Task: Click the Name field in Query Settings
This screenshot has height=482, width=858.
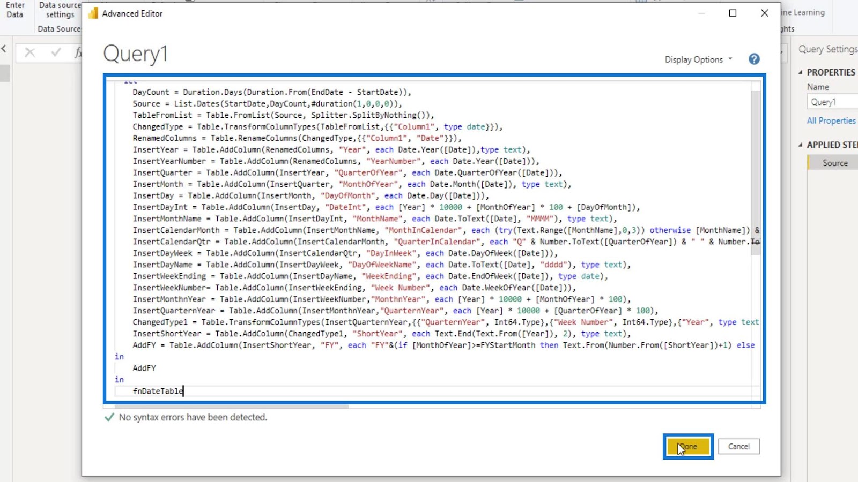Action: pos(832,102)
